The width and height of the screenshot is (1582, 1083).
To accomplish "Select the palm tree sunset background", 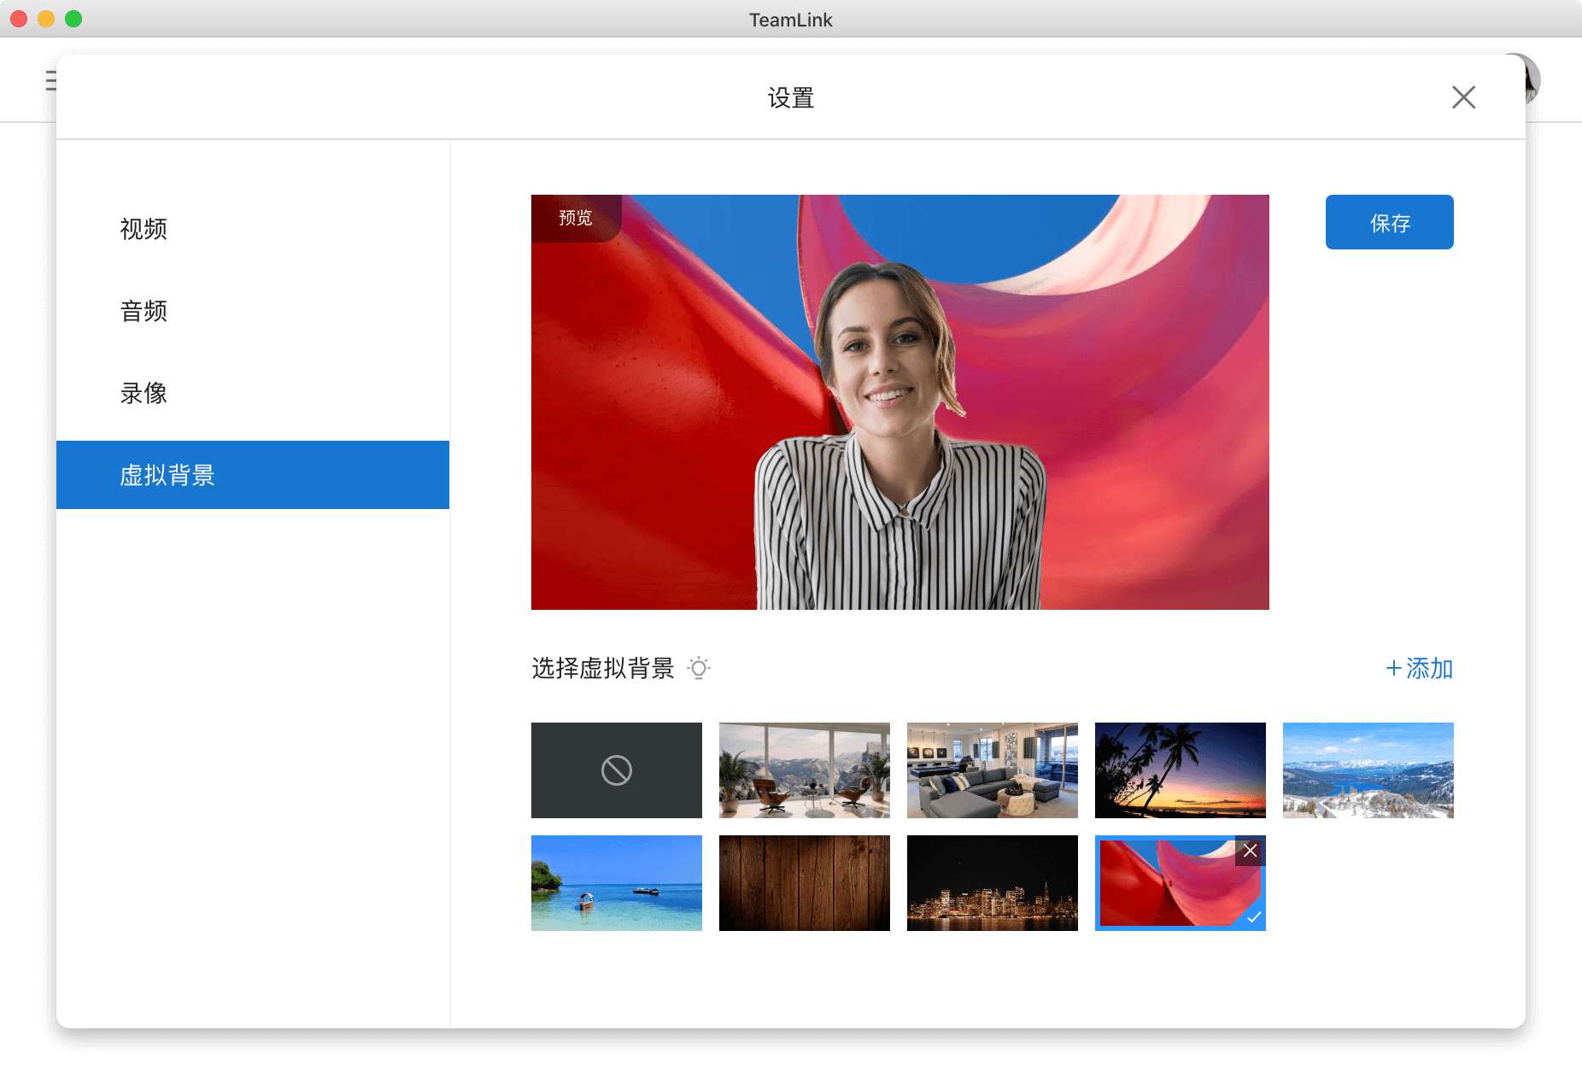I will [1180, 770].
